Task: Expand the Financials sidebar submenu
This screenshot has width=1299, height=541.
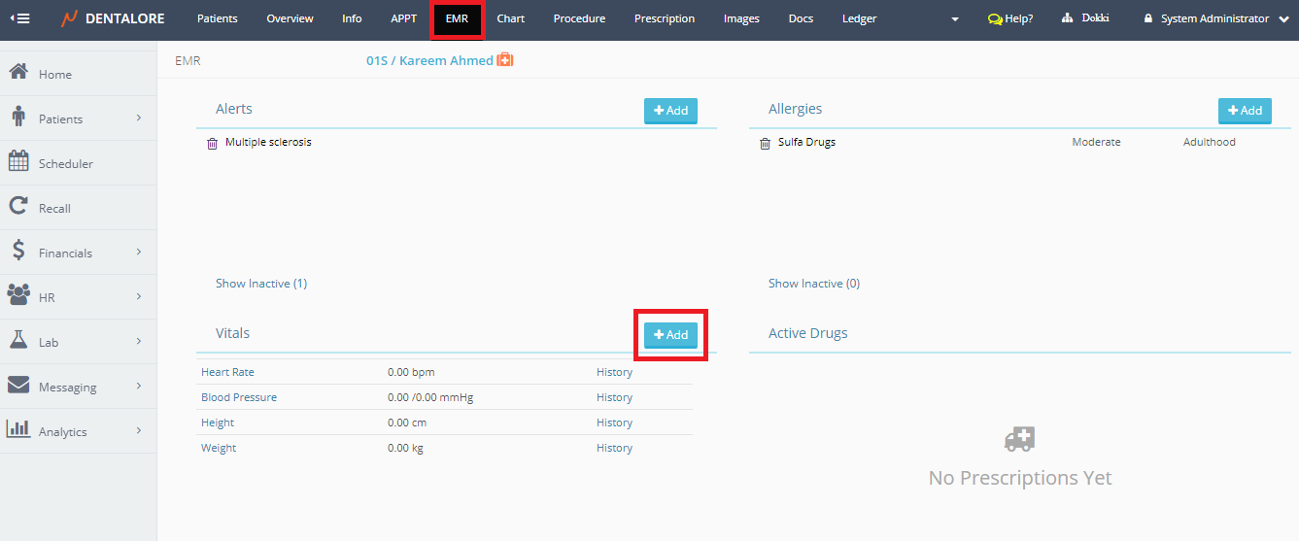Action: [x=139, y=252]
